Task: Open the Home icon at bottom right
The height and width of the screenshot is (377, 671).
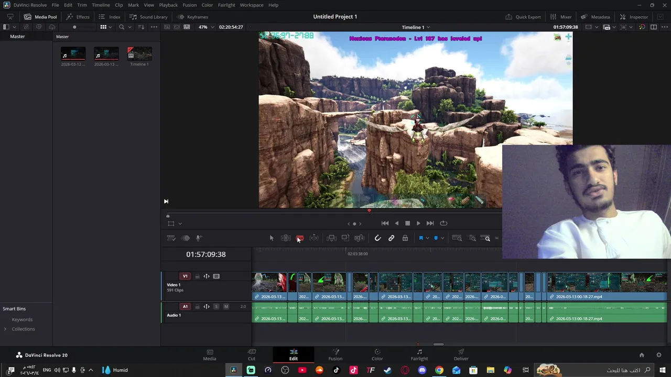Action: [642, 355]
